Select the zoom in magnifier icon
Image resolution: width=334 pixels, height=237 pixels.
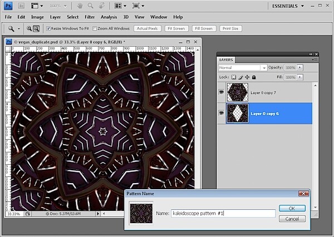coord(29,28)
